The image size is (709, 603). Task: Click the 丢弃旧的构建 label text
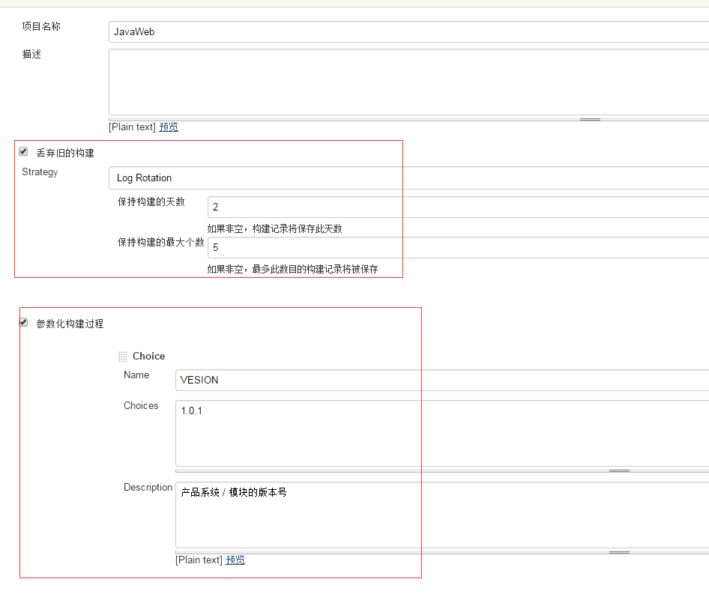pyautogui.click(x=65, y=154)
